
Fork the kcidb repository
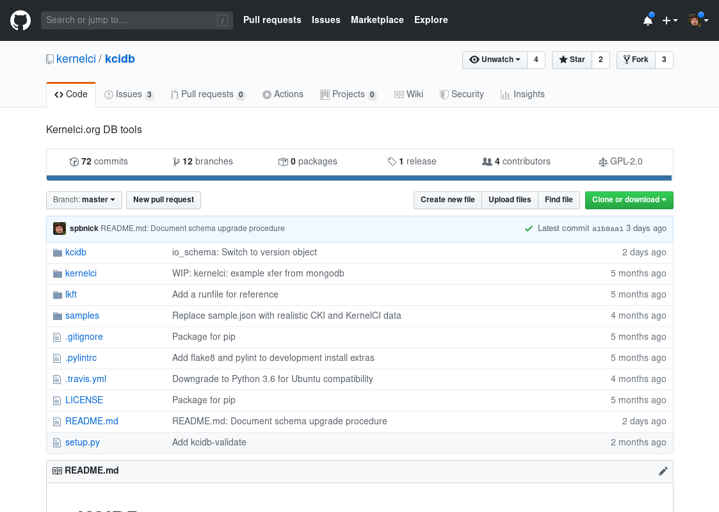(x=636, y=60)
